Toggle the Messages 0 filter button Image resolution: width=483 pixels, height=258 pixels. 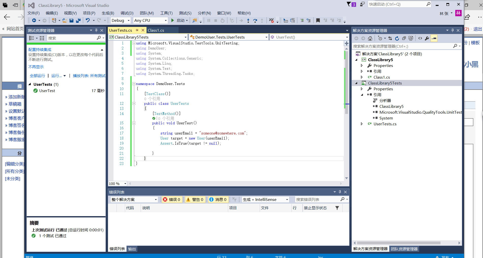pos(218,200)
